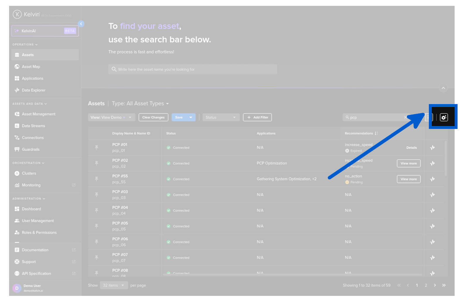Pin the PCP #02 asset row

click(96, 163)
